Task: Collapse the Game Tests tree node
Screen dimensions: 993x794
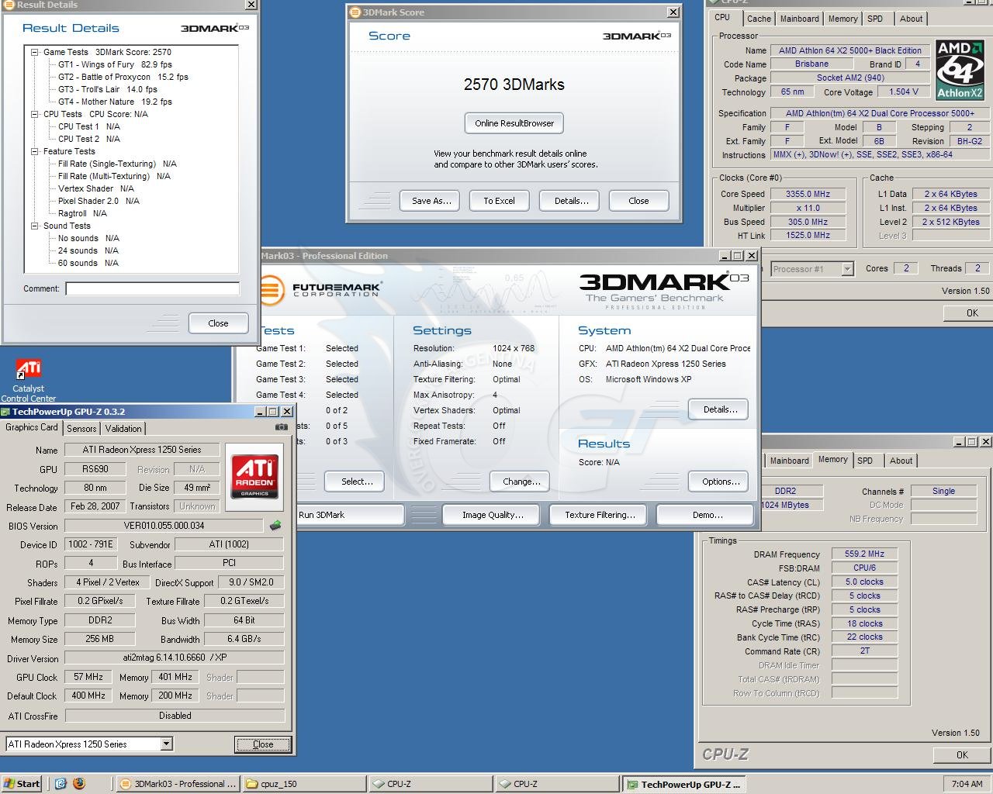Action: click(x=35, y=52)
